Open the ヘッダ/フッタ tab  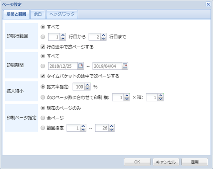point(62,14)
